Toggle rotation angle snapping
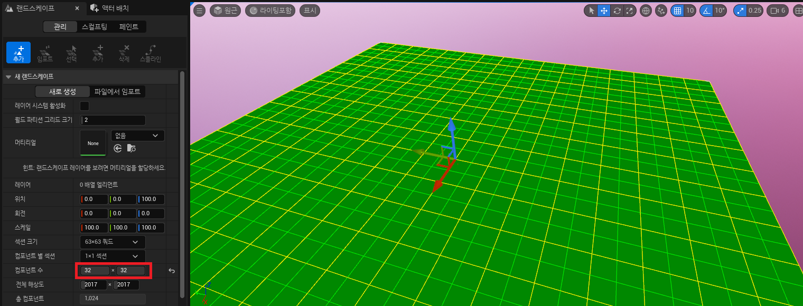The height and width of the screenshot is (306, 803). point(706,11)
